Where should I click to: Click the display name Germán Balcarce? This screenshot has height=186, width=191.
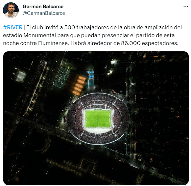[43, 7]
